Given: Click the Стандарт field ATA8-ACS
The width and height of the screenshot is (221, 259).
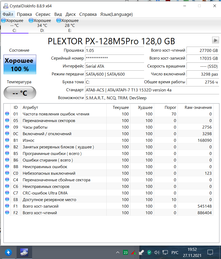Looking at the screenshot, I should (152, 90).
